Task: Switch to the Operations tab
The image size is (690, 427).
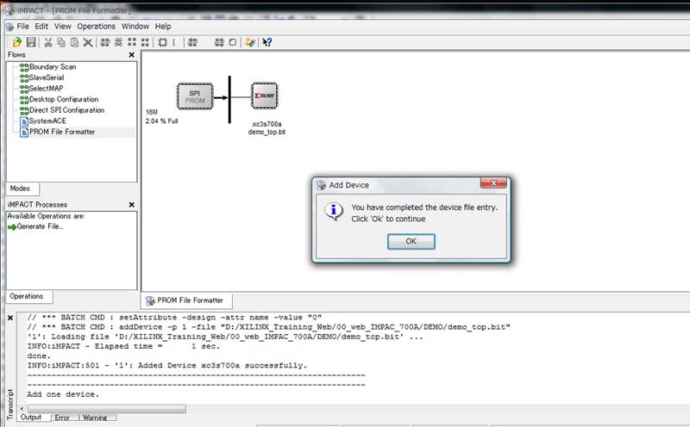Action: pos(27,296)
